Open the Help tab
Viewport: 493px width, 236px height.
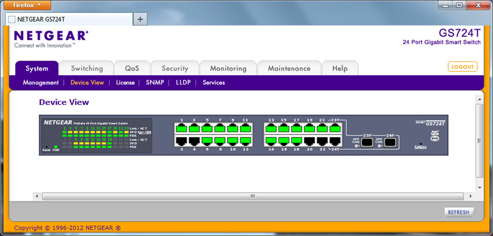(x=340, y=68)
